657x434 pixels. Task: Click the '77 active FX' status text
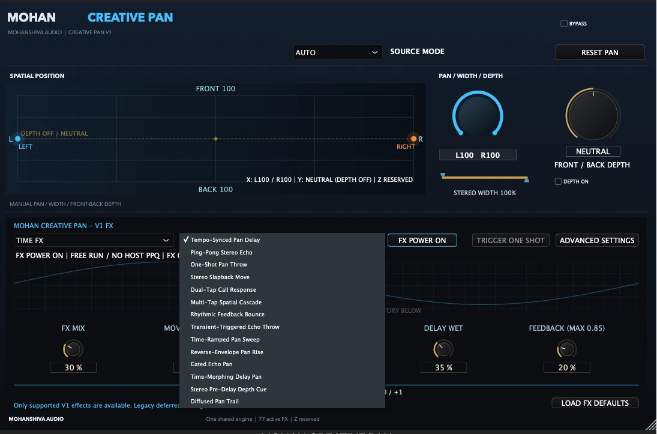click(274, 419)
